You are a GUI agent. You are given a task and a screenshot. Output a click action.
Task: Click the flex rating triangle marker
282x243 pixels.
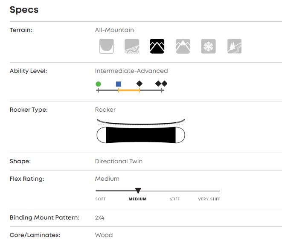[138, 191]
